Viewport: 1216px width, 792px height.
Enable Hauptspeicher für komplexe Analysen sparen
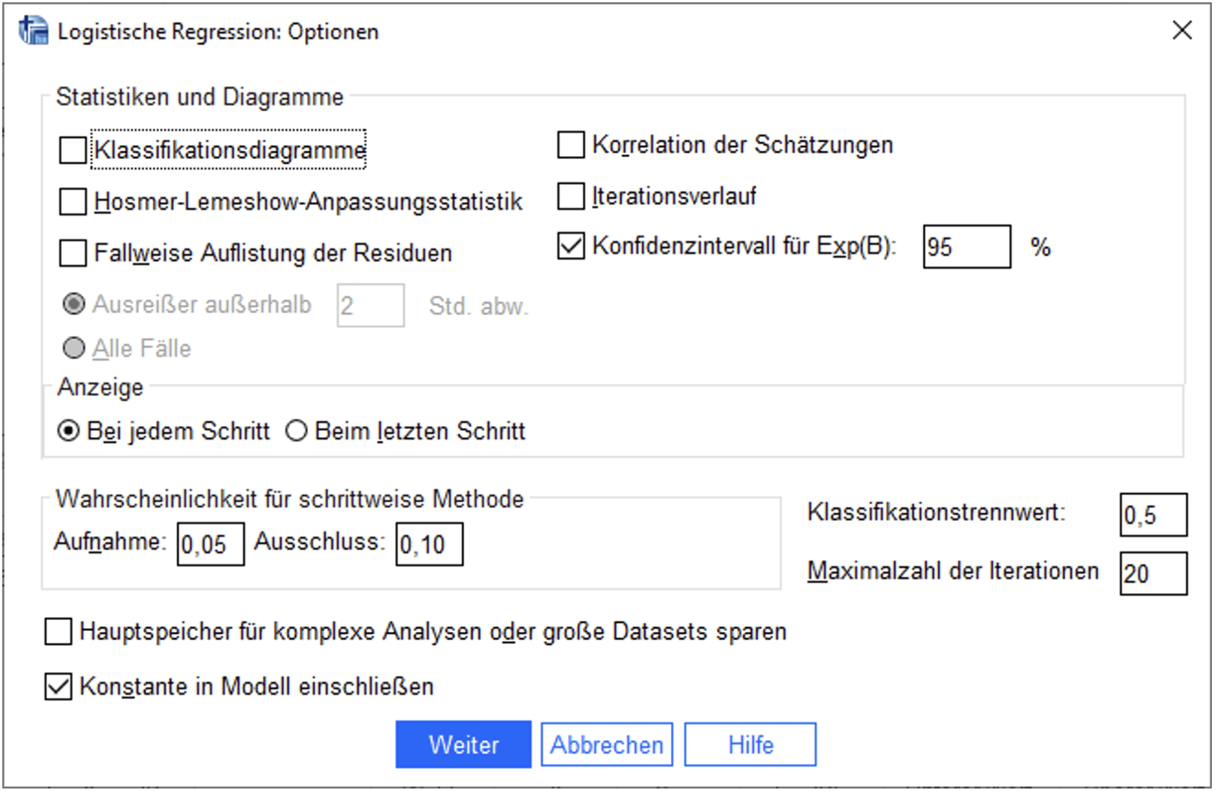pyautogui.click(x=58, y=632)
